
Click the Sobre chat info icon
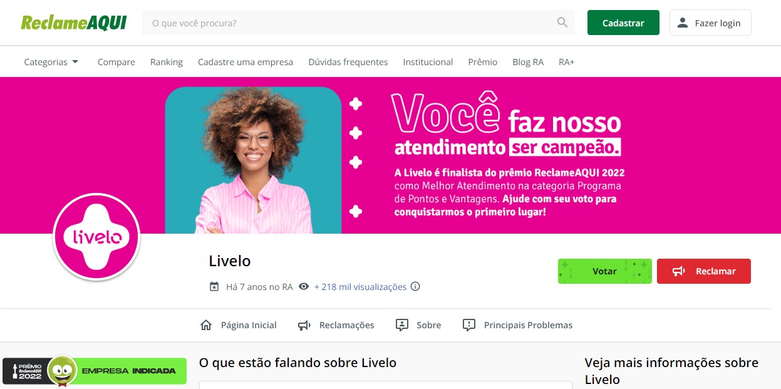(x=402, y=325)
